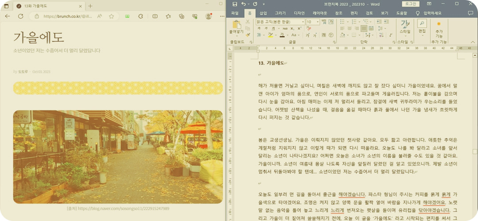Expand the font name dropdown
Screen dimensions: 478x221
coord(303,22)
